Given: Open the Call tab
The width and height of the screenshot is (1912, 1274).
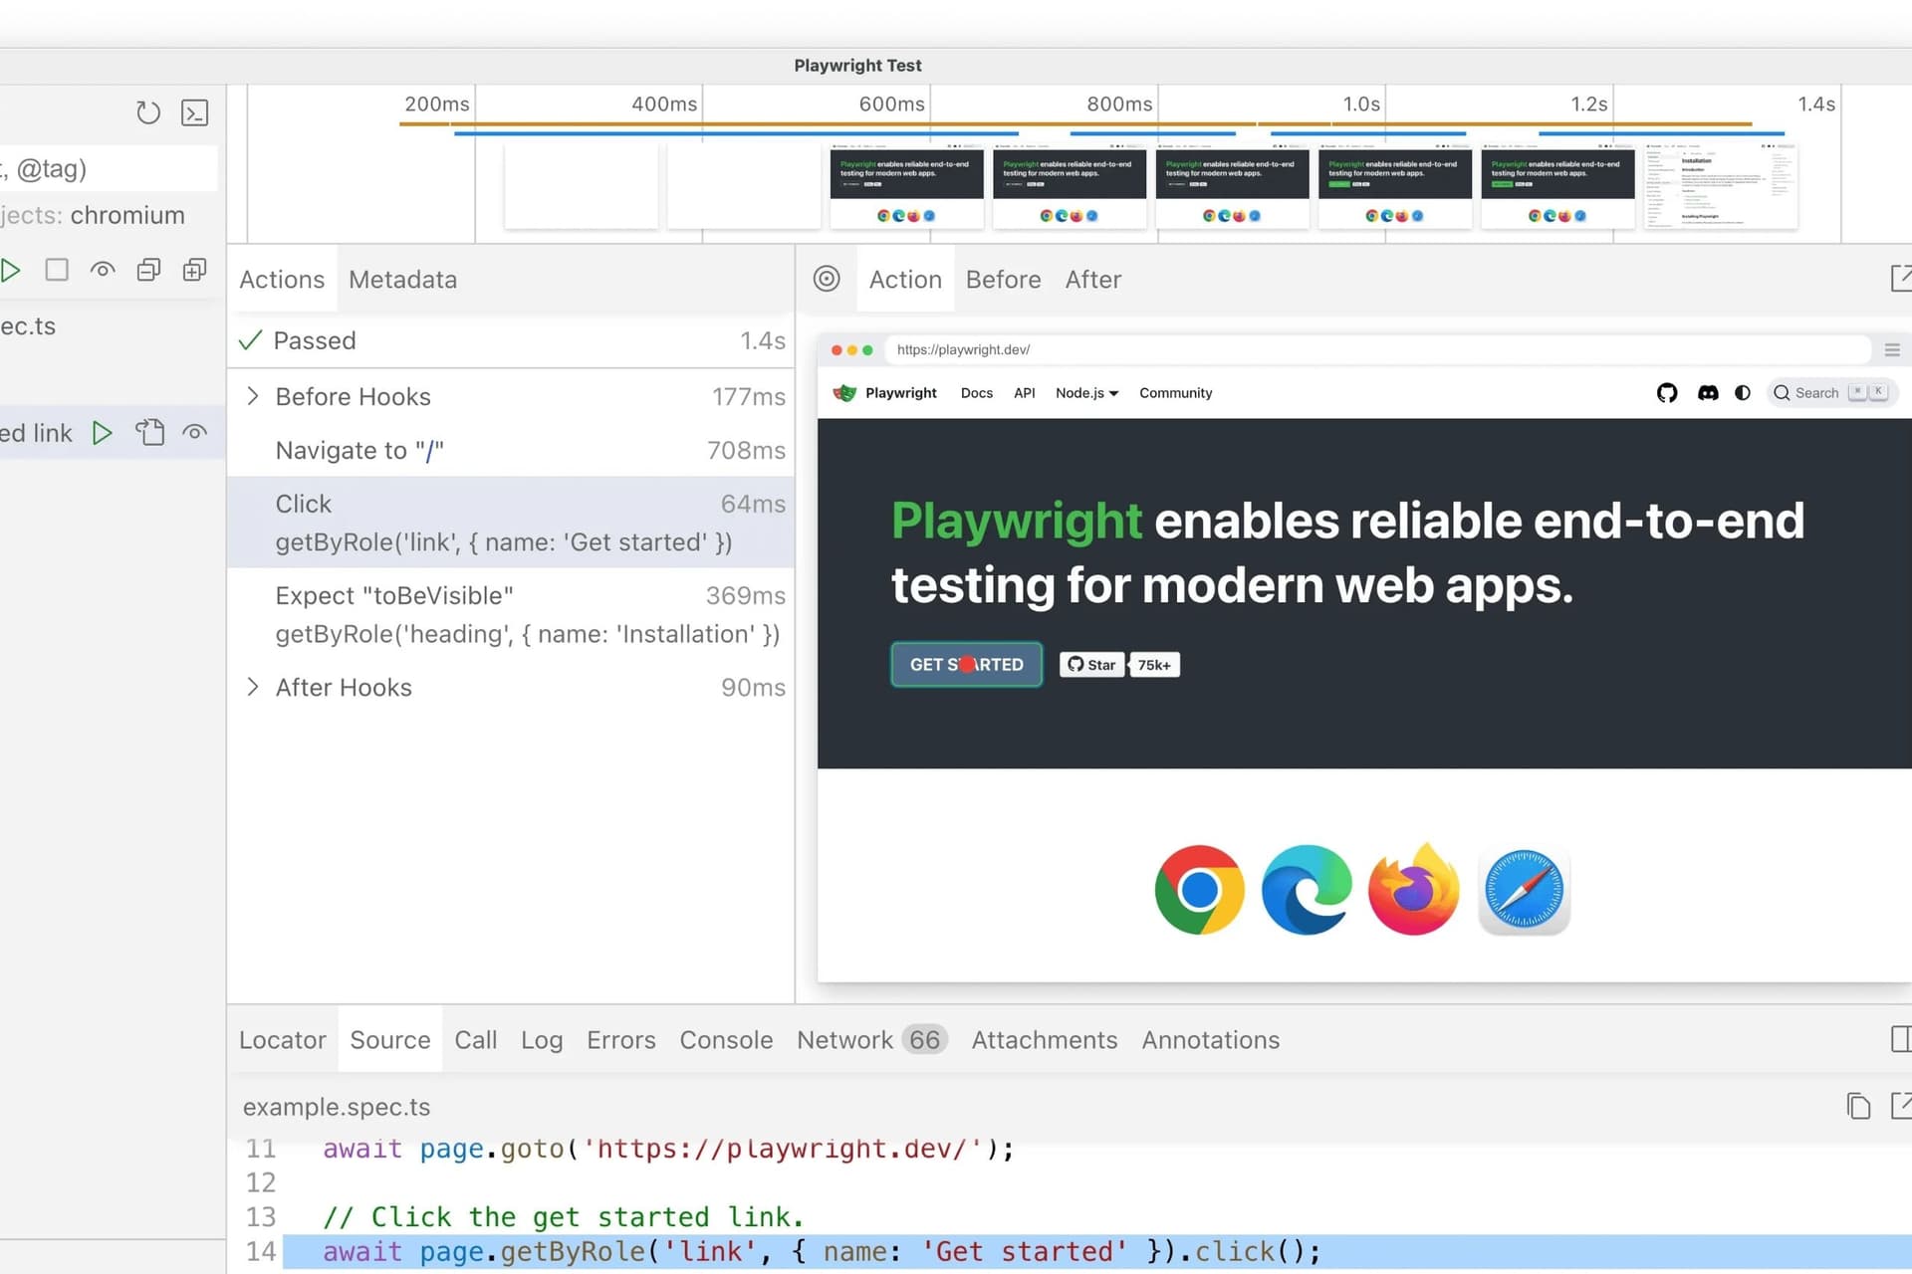Looking at the screenshot, I should 476,1040.
